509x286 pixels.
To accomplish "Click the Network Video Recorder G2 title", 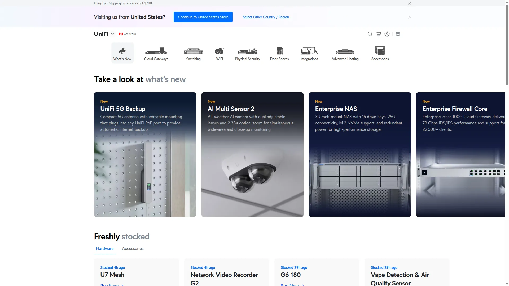I will pyautogui.click(x=224, y=279).
